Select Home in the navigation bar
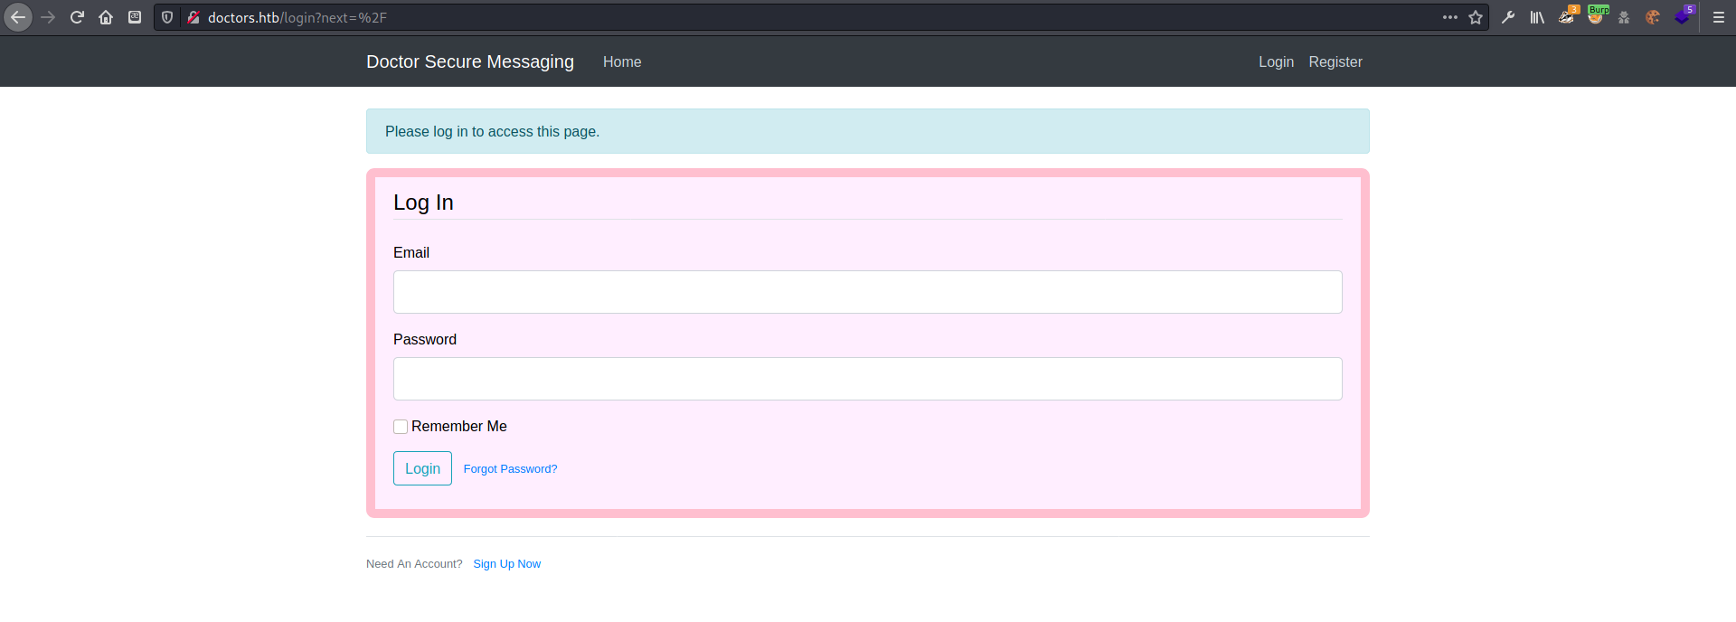Viewport: 1736px width, 622px height. click(622, 61)
